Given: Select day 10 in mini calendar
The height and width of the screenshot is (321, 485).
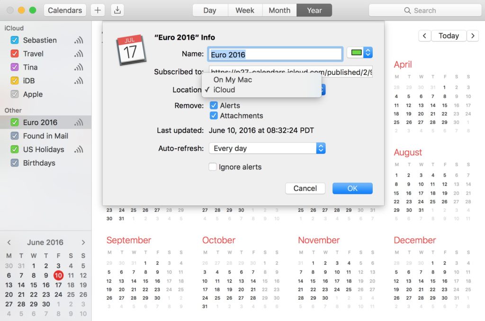Looking at the screenshot, I should tap(58, 275).
